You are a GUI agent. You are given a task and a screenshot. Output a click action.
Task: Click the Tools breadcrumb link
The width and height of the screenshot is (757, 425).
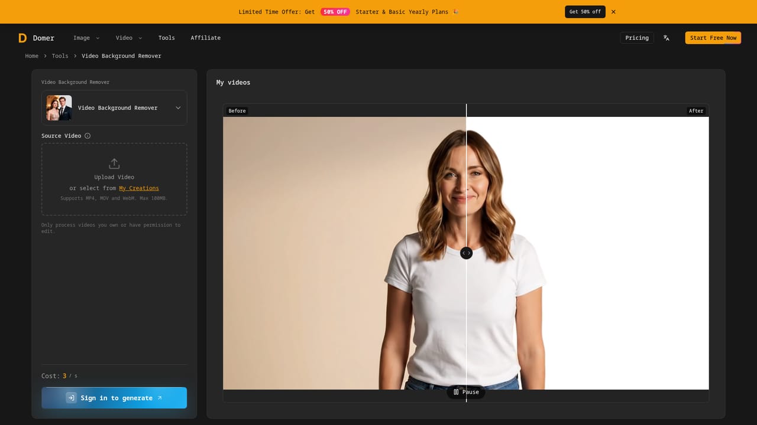(60, 56)
